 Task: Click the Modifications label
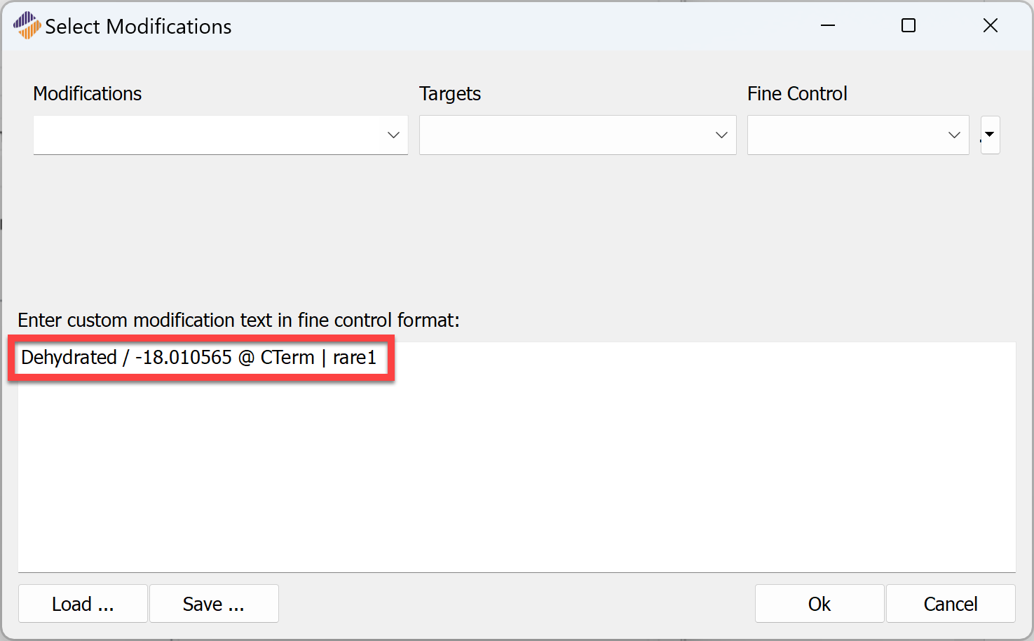point(88,93)
